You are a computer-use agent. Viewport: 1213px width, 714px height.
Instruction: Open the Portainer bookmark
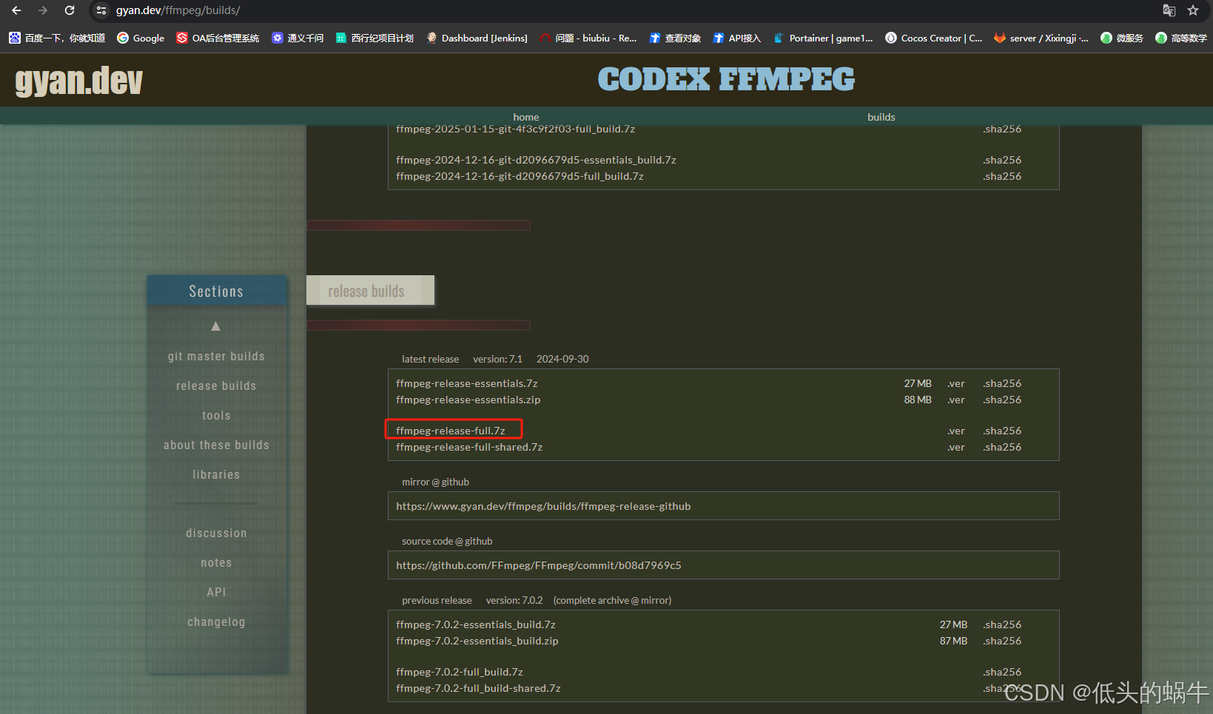(823, 38)
